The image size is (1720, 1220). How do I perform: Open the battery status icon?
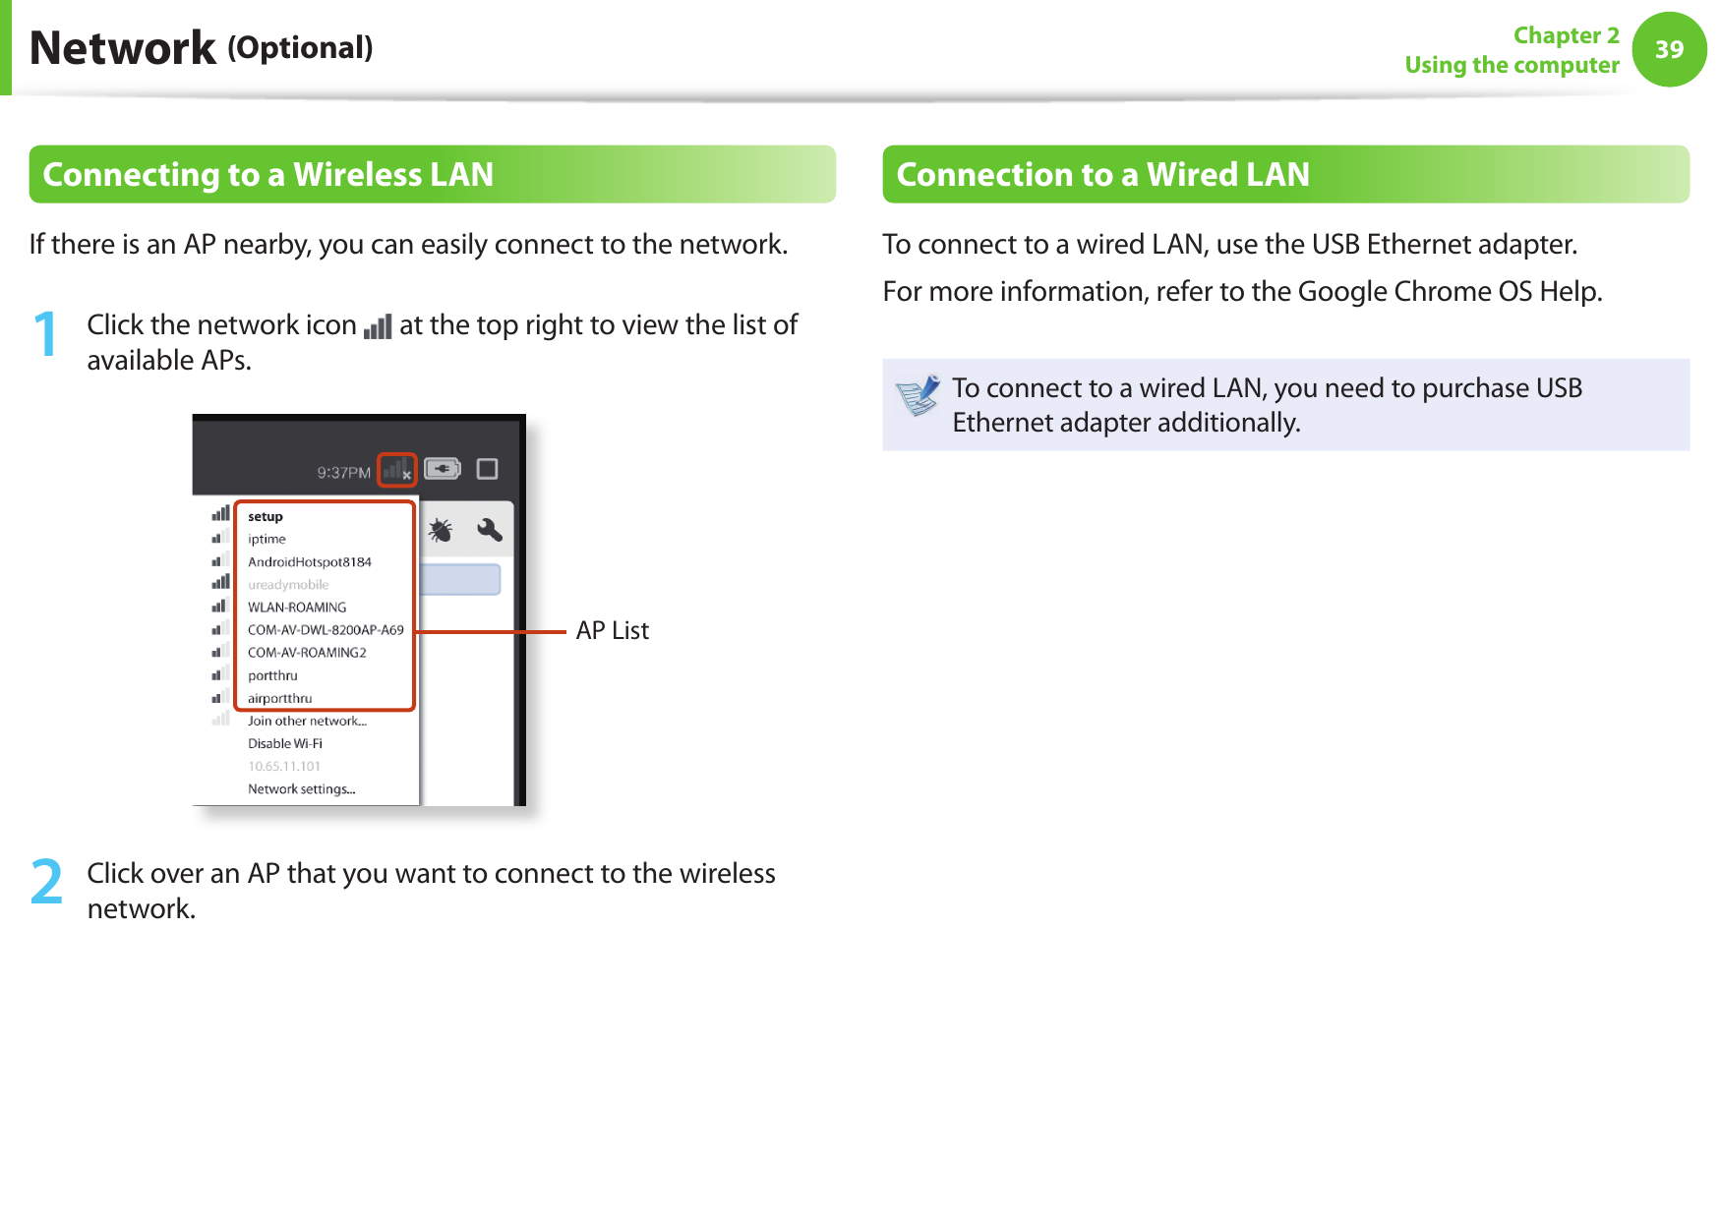(443, 469)
